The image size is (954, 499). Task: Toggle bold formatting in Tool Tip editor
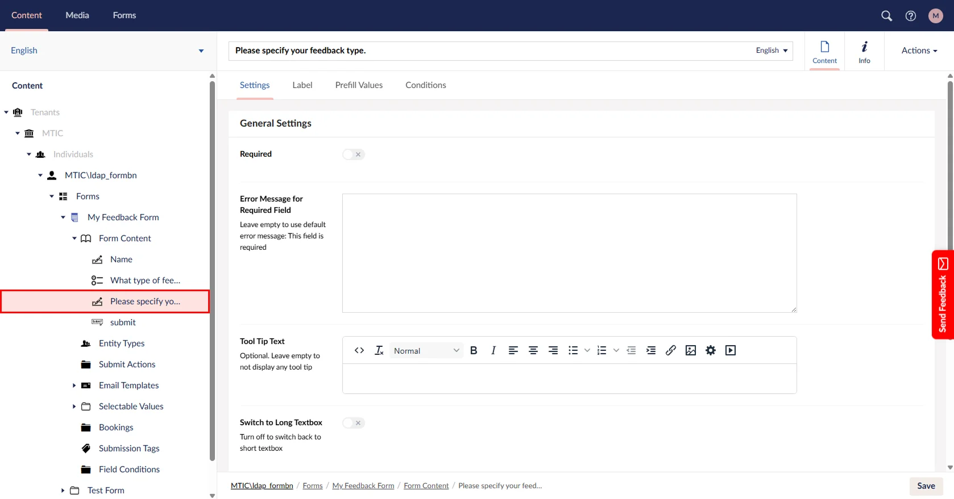tap(474, 351)
